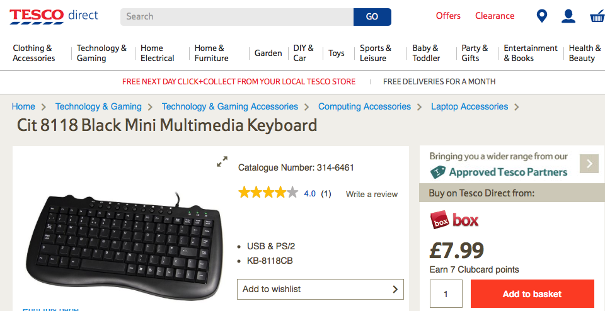
Task: Go to the Clearance page
Action: [495, 16]
